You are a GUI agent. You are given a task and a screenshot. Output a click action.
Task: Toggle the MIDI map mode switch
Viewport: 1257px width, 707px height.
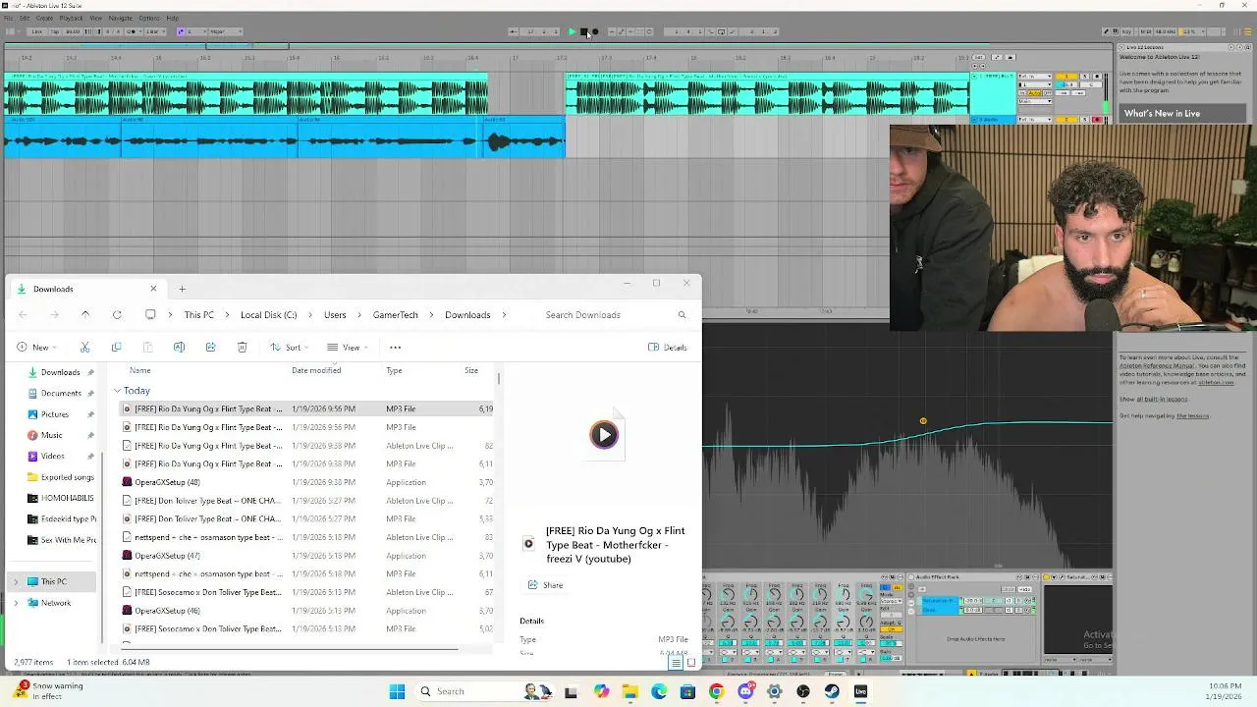click(1146, 31)
